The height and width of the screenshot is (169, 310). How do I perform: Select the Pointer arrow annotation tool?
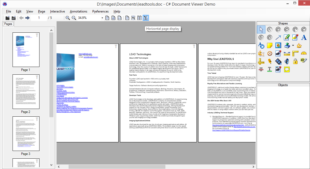click(278, 37)
